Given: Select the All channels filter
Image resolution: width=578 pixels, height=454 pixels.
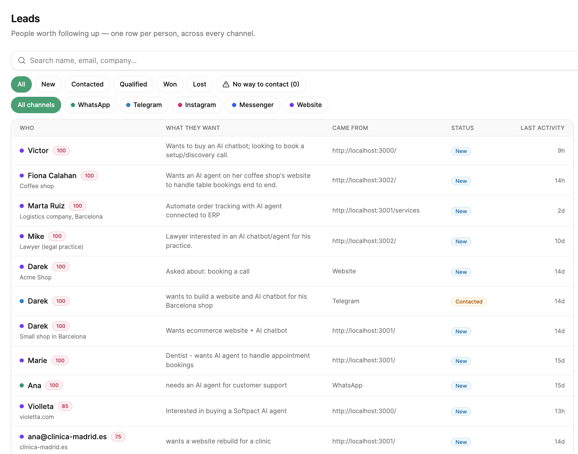Looking at the screenshot, I should (x=36, y=105).
